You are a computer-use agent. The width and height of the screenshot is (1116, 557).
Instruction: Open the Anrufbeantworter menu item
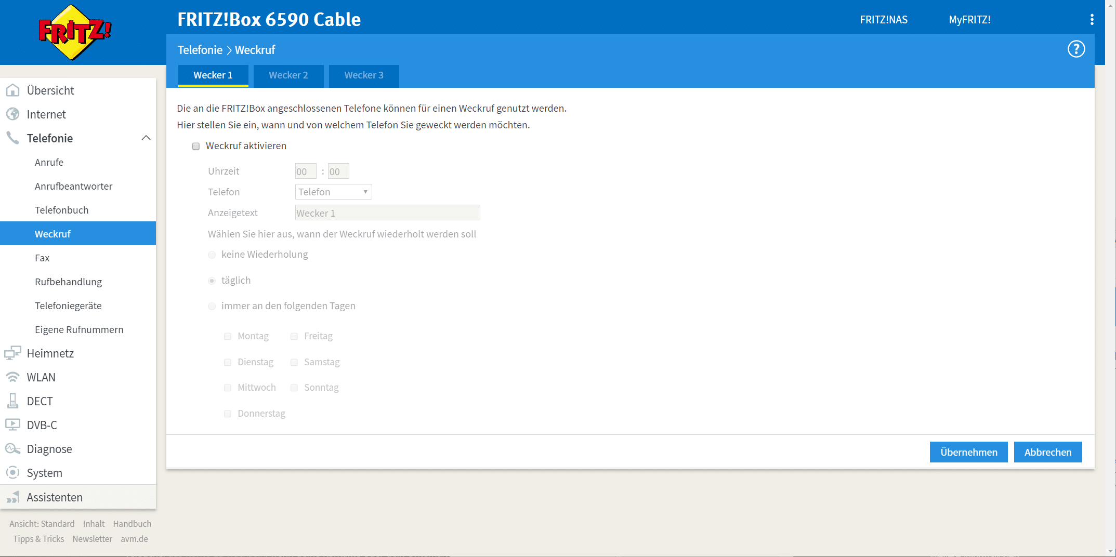[73, 186]
